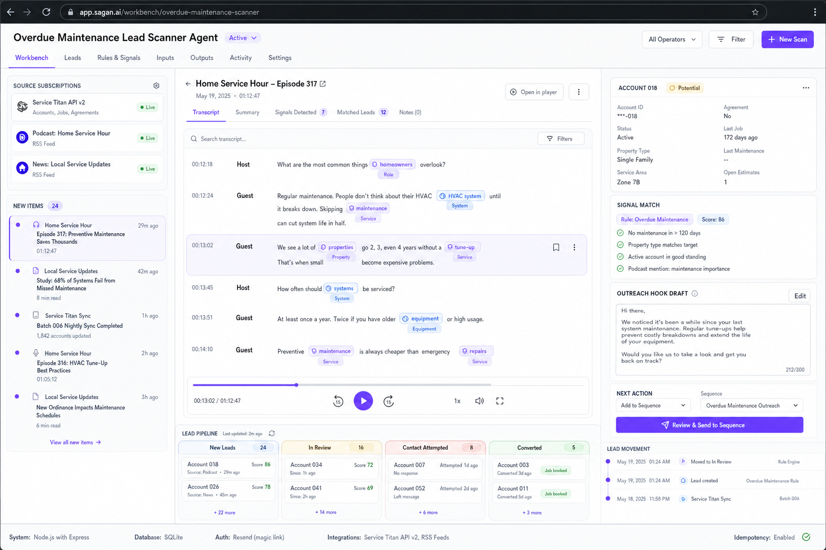Image resolution: width=826 pixels, height=550 pixels.
Task: Click News Local Service Updates home icon
Action: [x=22, y=168]
